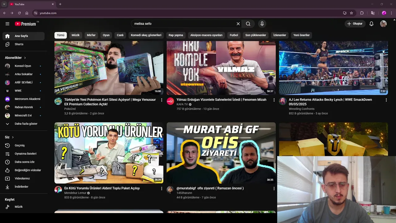Open the notifications bell
The width and height of the screenshot is (396, 223).
[x=372, y=24]
